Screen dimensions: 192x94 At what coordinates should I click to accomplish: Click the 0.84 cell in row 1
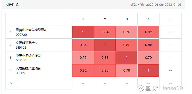coord(105,32)
